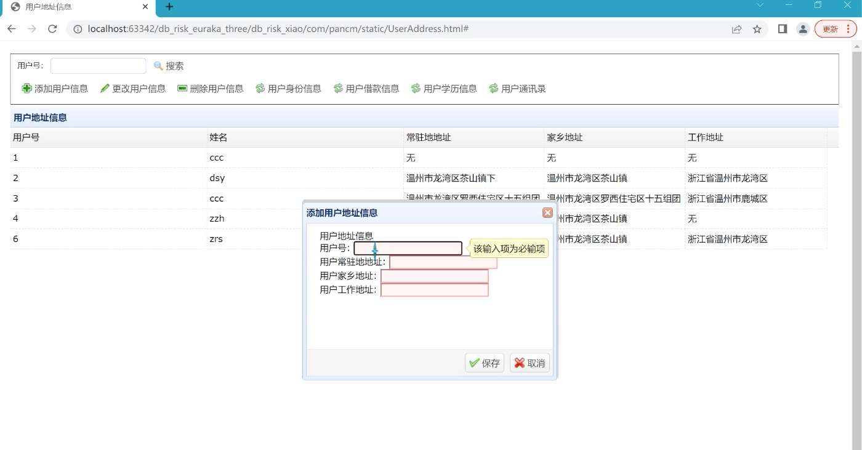The height and width of the screenshot is (450, 862).
Task: Click the 搜索 search button
Action: 169,66
